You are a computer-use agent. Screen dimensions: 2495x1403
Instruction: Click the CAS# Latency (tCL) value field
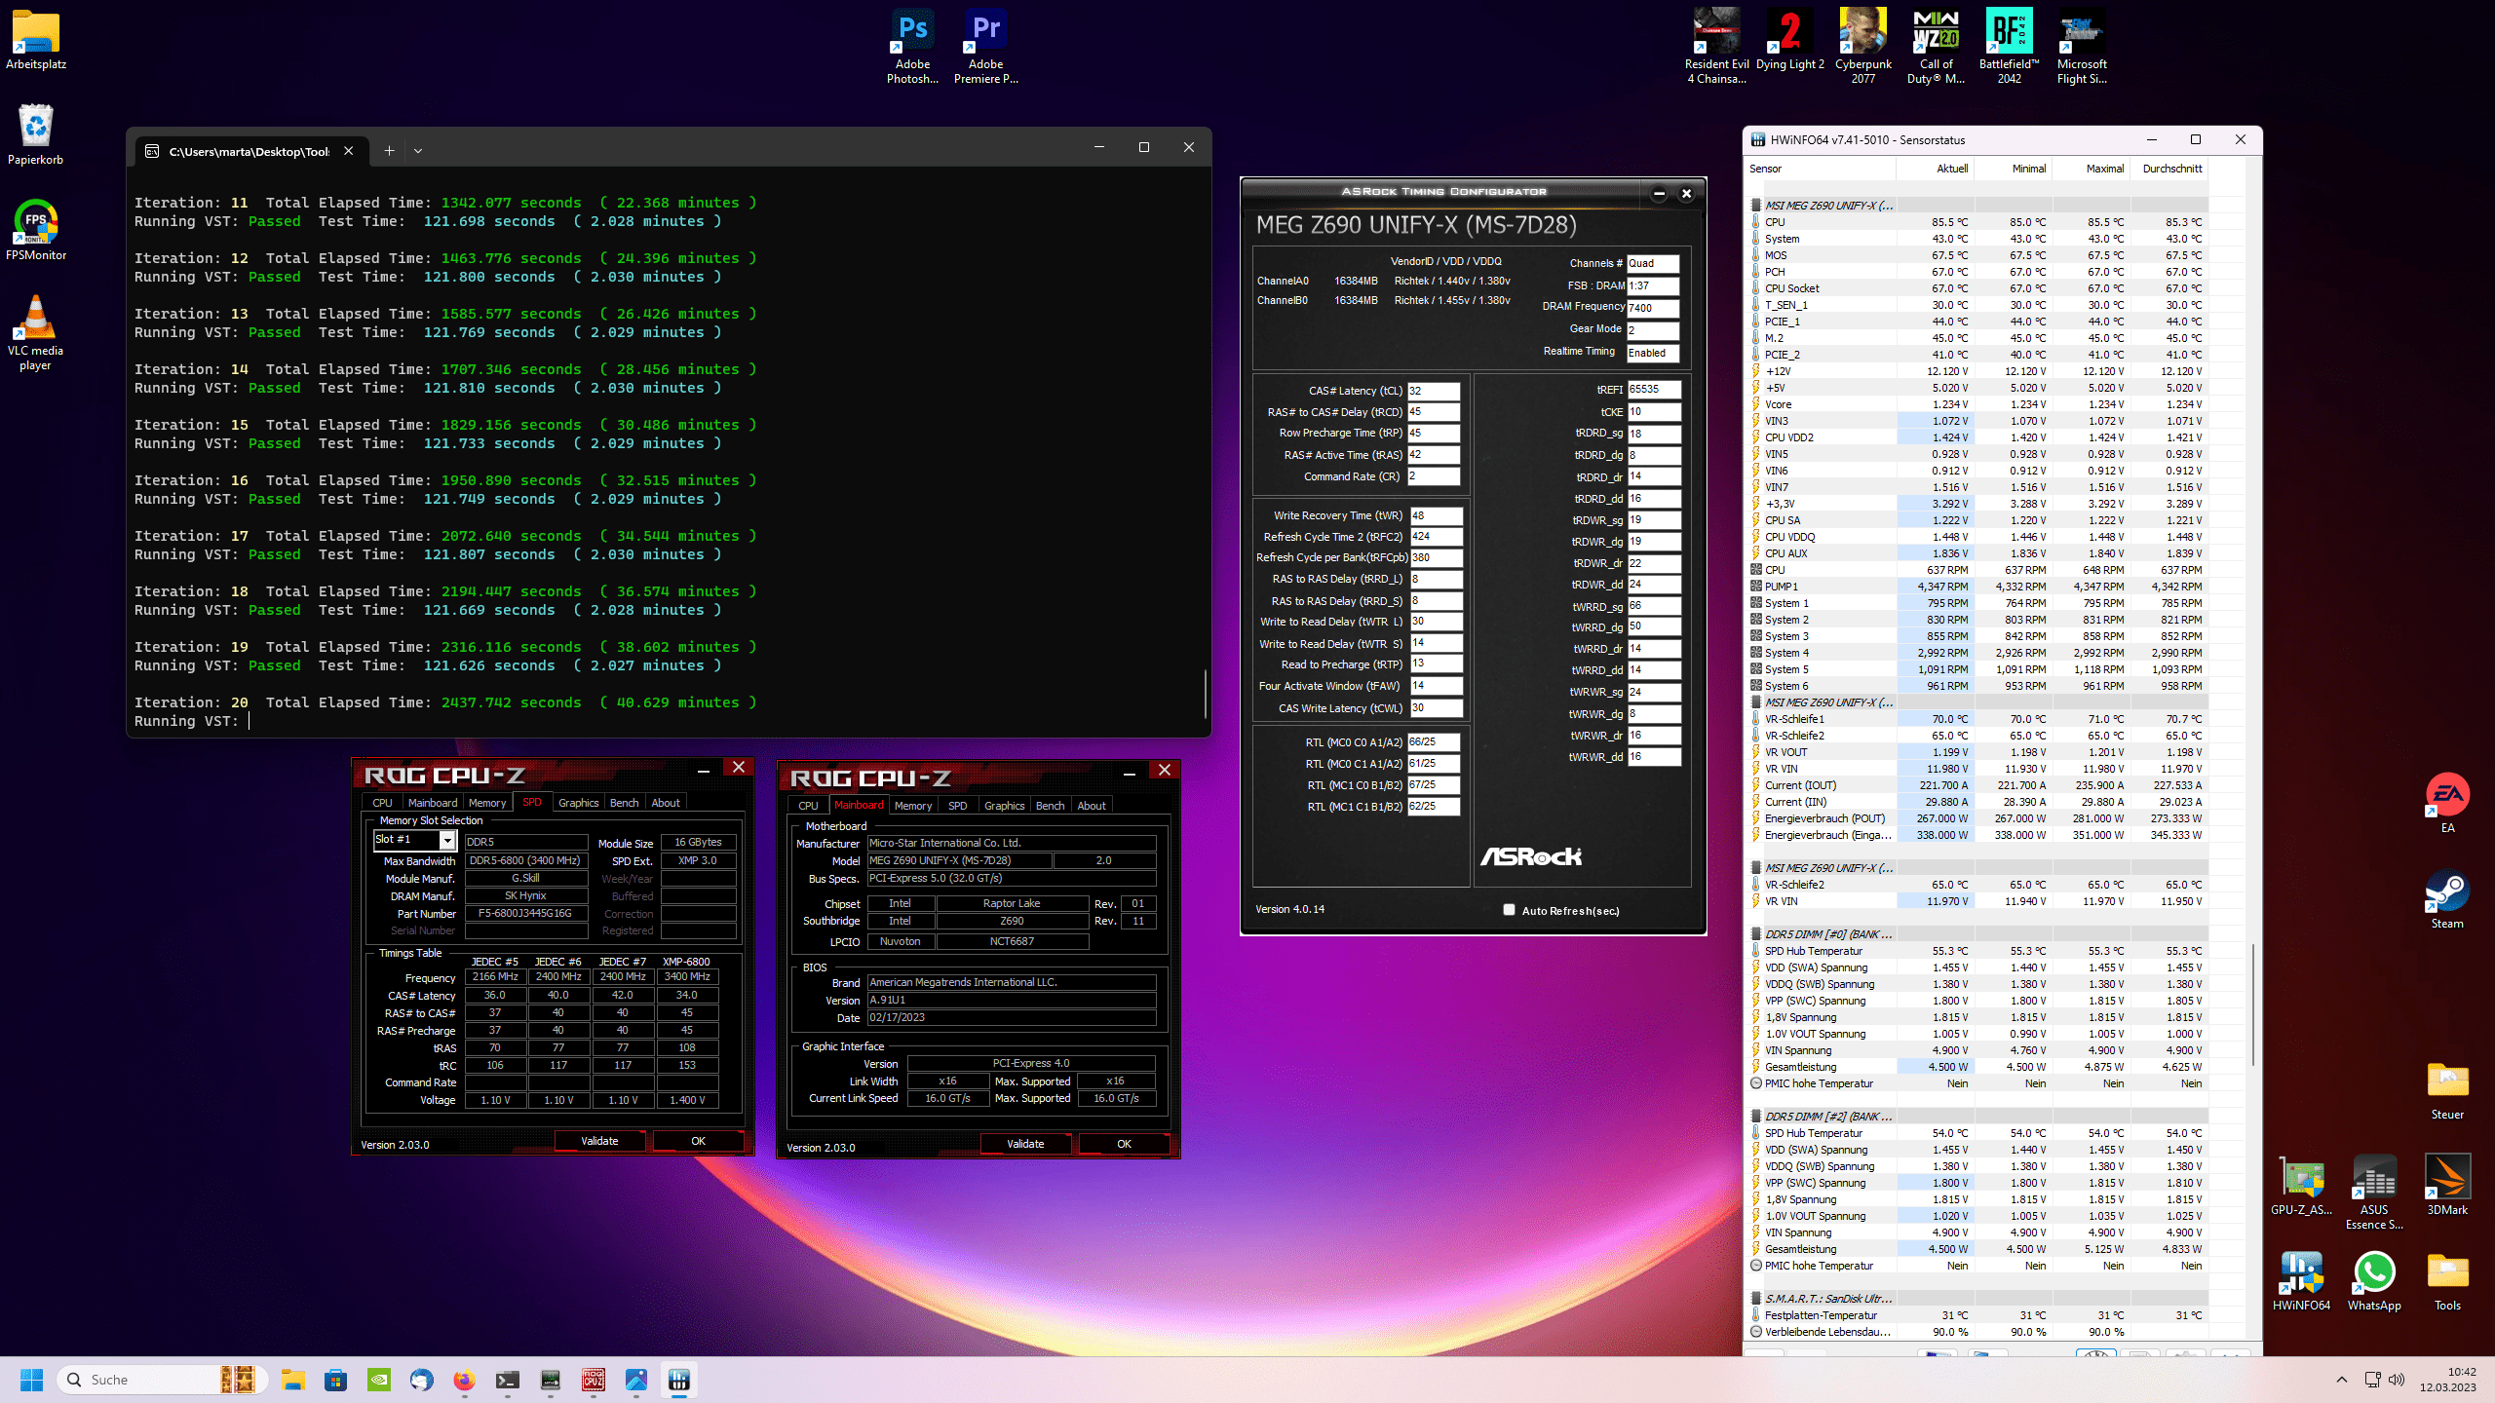click(1434, 391)
